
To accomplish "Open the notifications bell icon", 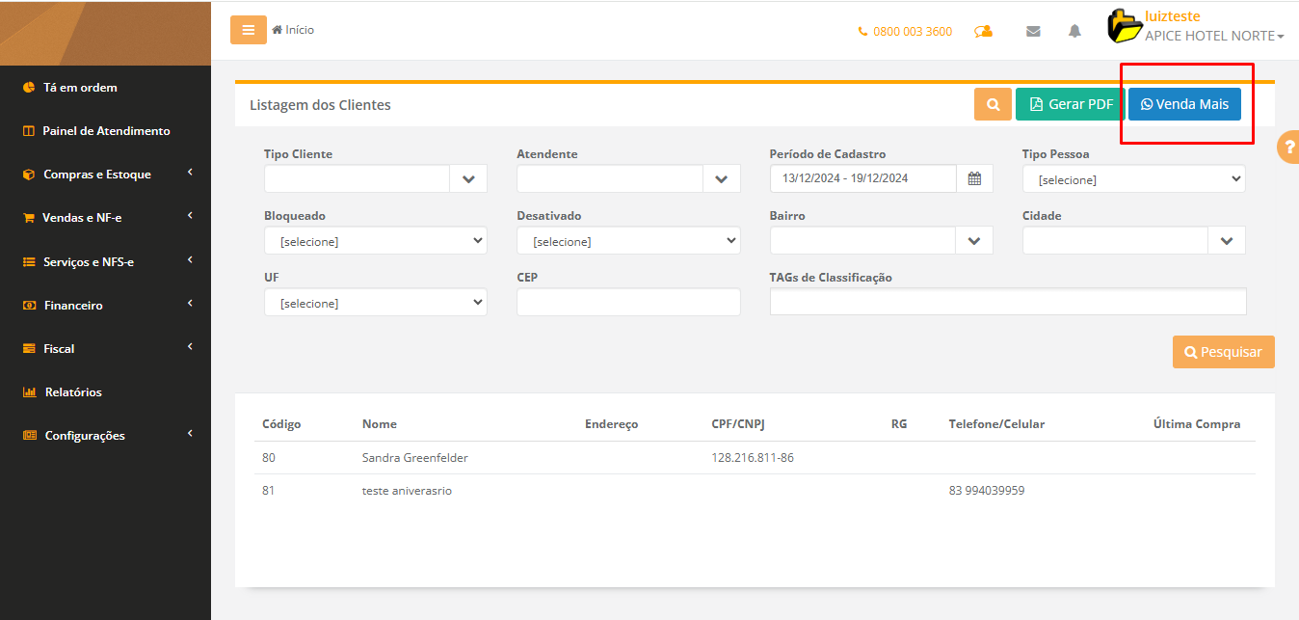I will (1074, 31).
